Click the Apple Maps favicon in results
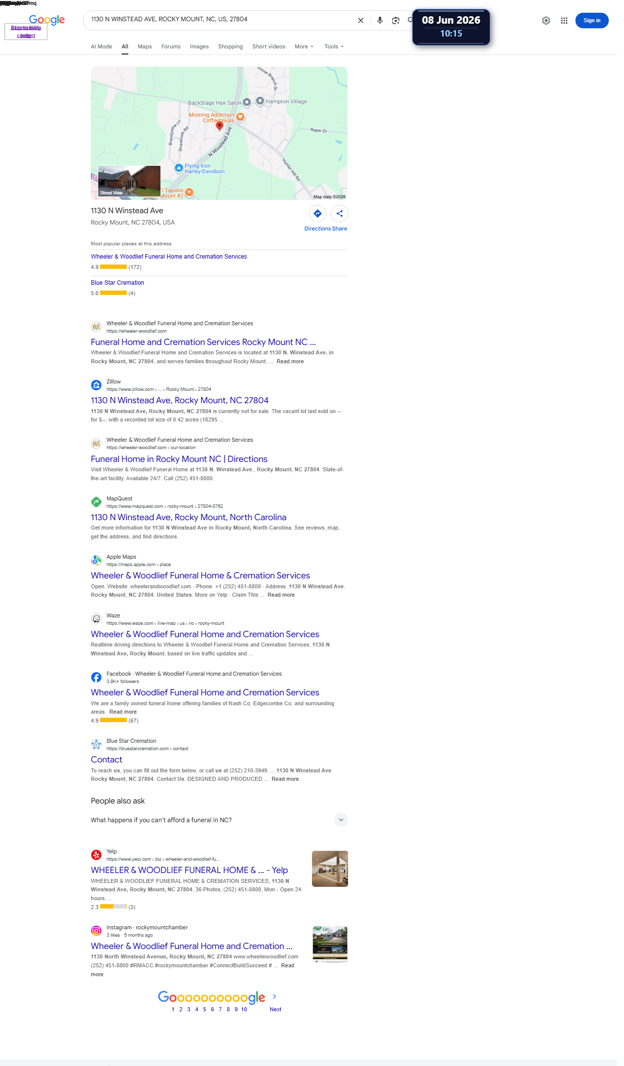 (x=96, y=560)
